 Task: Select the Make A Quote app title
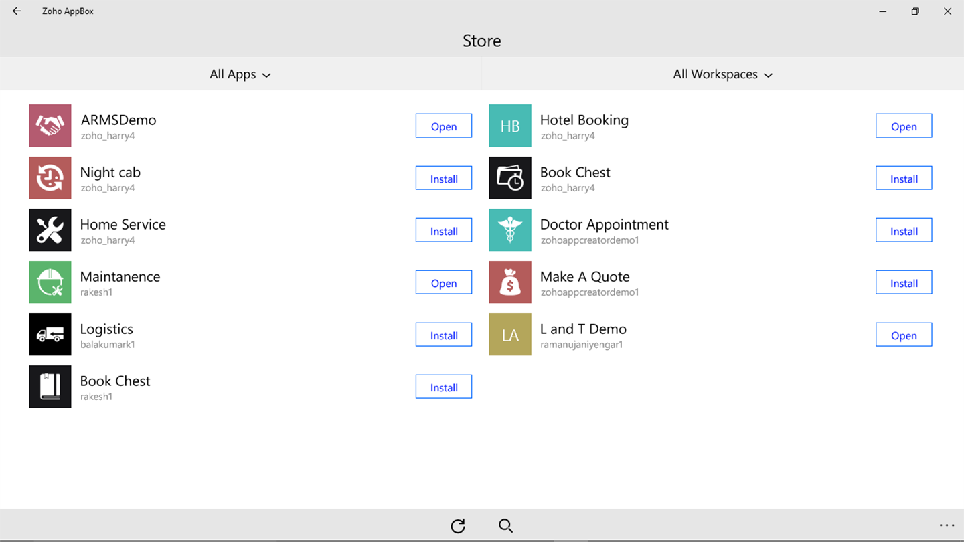coord(585,277)
